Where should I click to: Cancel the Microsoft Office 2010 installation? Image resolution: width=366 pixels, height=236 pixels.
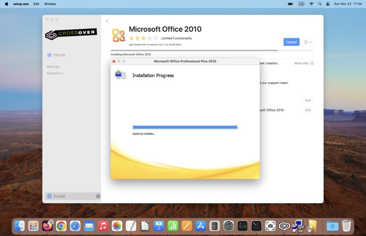[x=291, y=42]
